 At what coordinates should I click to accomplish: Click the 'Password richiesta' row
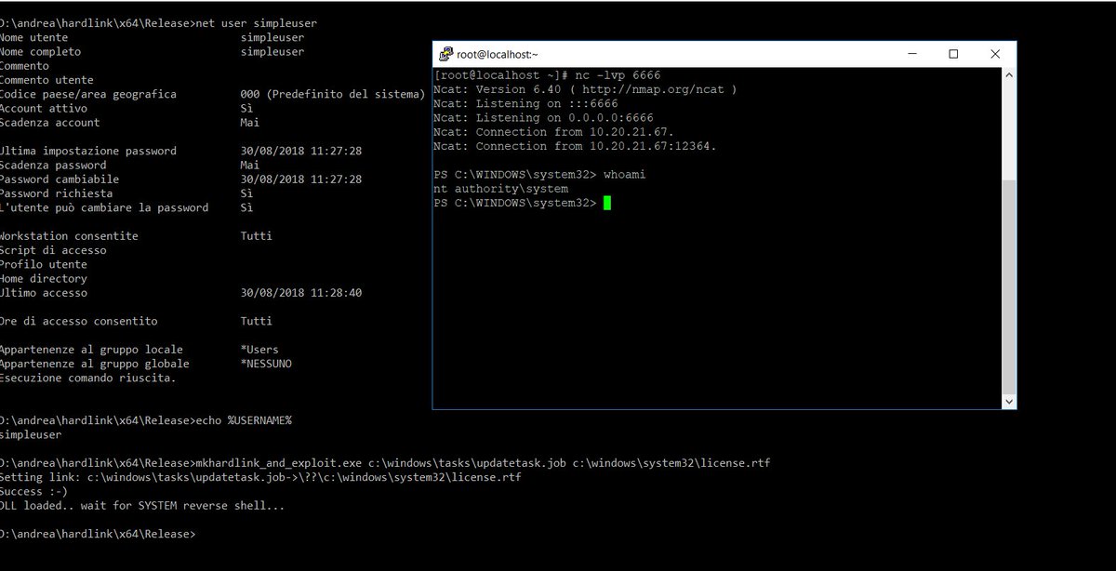(126, 193)
